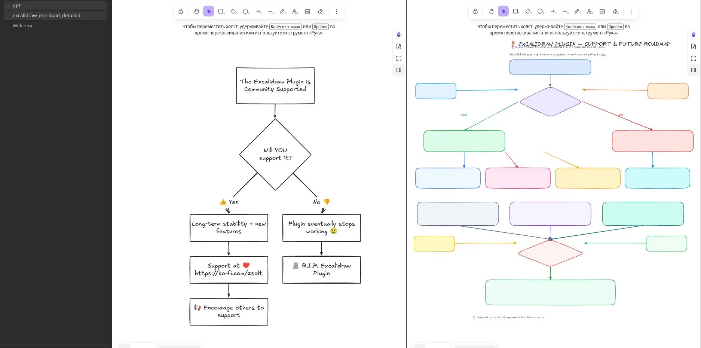Activate Arrow tool in the black-and-white flowchart toolbar

click(258, 12)
